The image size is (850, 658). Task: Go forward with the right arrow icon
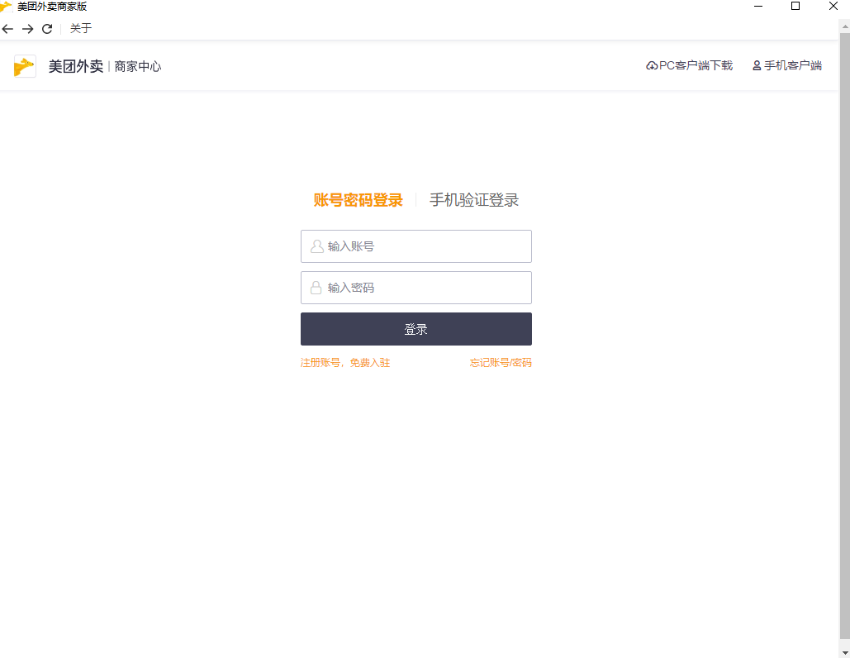coord(27,29)
